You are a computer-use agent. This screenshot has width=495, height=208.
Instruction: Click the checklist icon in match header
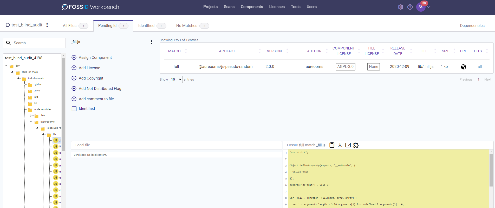tap(348, 145)
